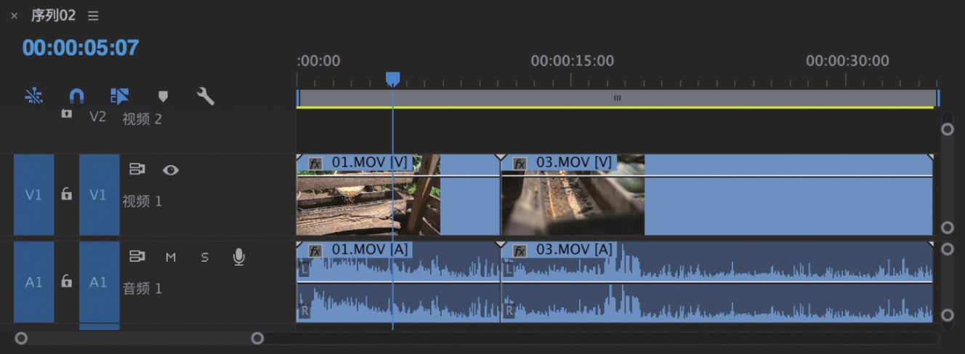
Task: Select the 序列02 sequence tab
Action: click(x=53, y=16)
